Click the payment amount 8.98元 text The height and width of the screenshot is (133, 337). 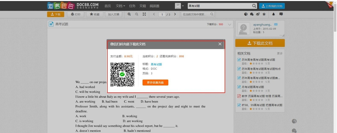128,57
